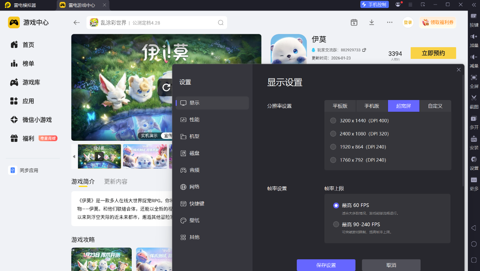Click 立即预约 reserve button
The height and width of the screenshot is (271, 480).
point(433,53)
